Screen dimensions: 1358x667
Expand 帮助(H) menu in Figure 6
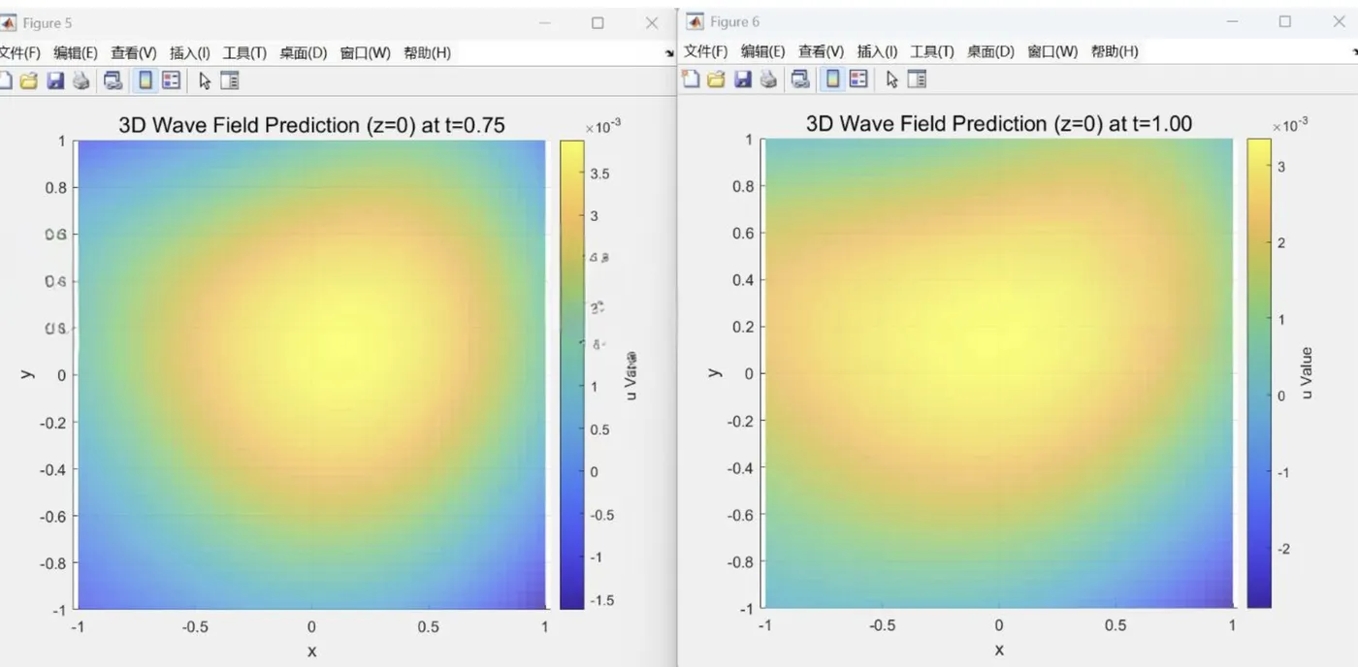tap(1115, 51)
